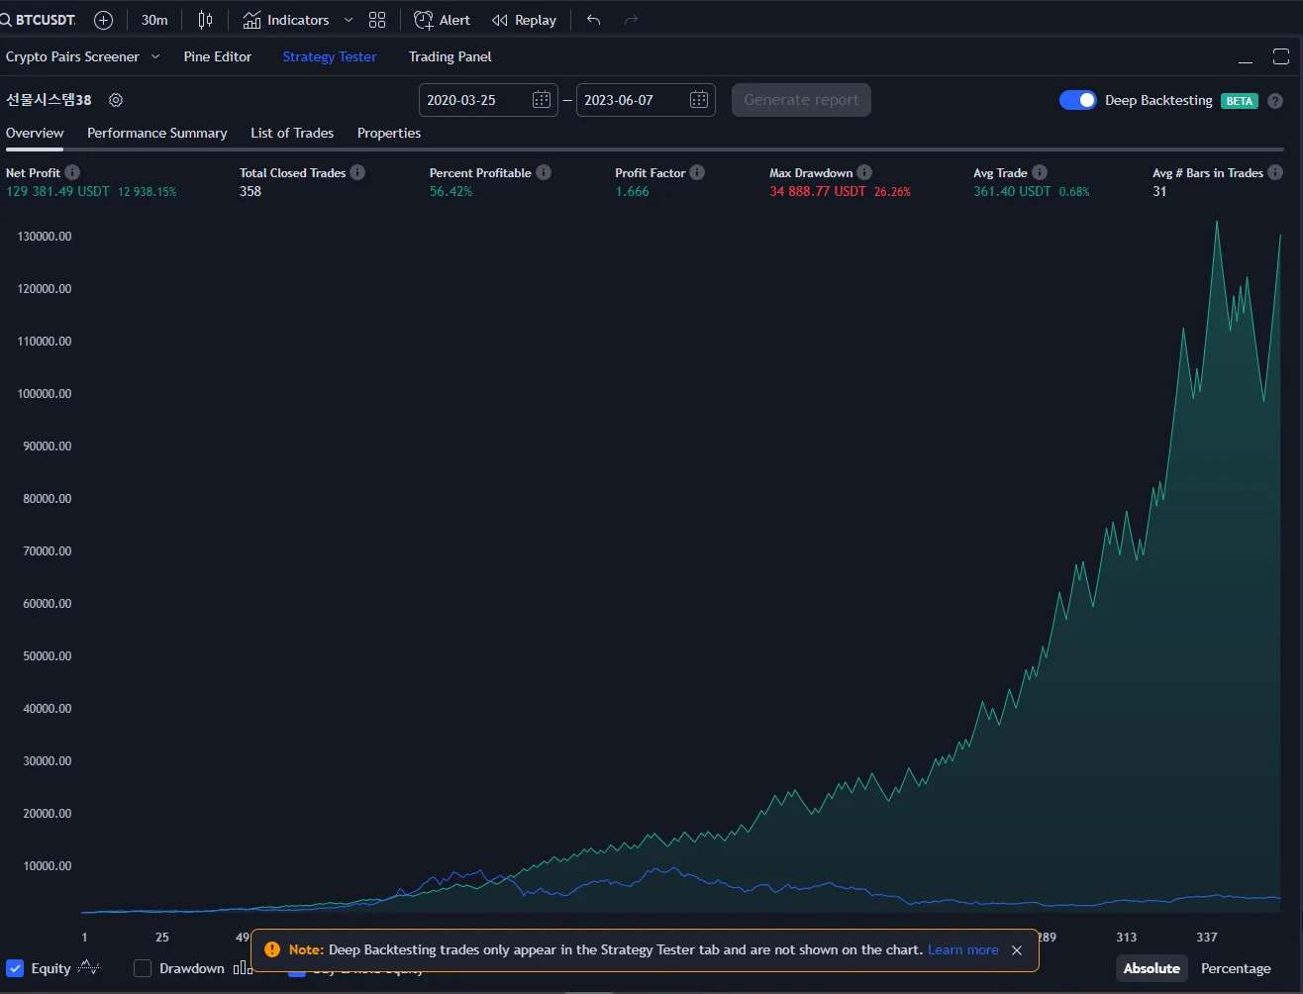The width and height of the screenshot is (1303, 994).
Task: Open the Indicators dialog
Action: (x=286, y=20)
